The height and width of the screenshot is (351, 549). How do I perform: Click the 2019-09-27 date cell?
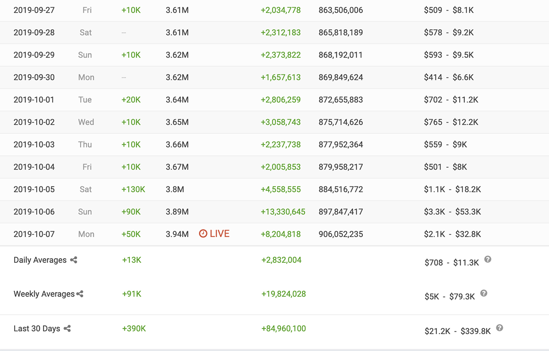click(x=34, y=10)
